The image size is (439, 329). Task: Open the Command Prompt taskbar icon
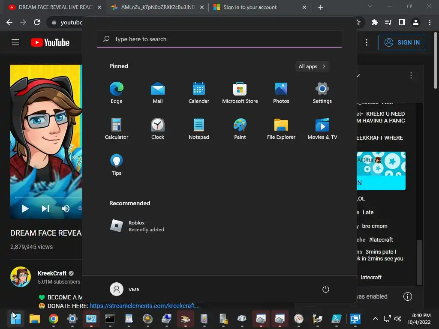point(110,318)
